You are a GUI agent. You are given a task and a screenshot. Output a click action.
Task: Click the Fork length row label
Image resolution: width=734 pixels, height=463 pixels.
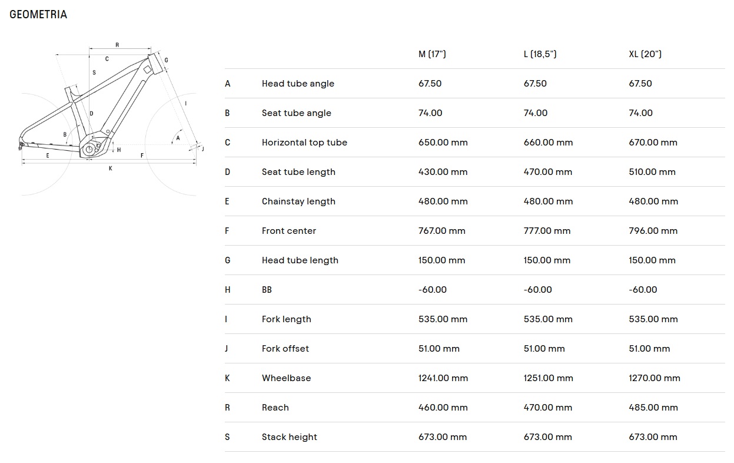click(286, 319)
